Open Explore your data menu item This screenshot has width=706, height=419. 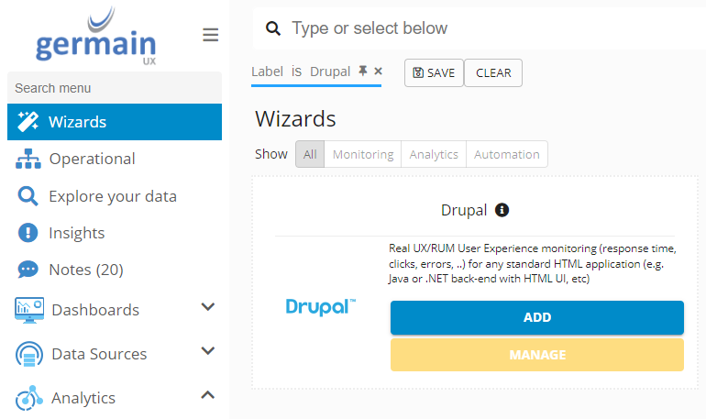click(x=112, y=196)
